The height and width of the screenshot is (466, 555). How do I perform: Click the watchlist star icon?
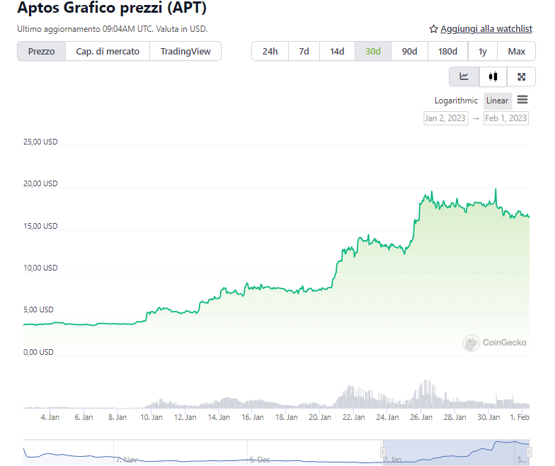point(433,29)
